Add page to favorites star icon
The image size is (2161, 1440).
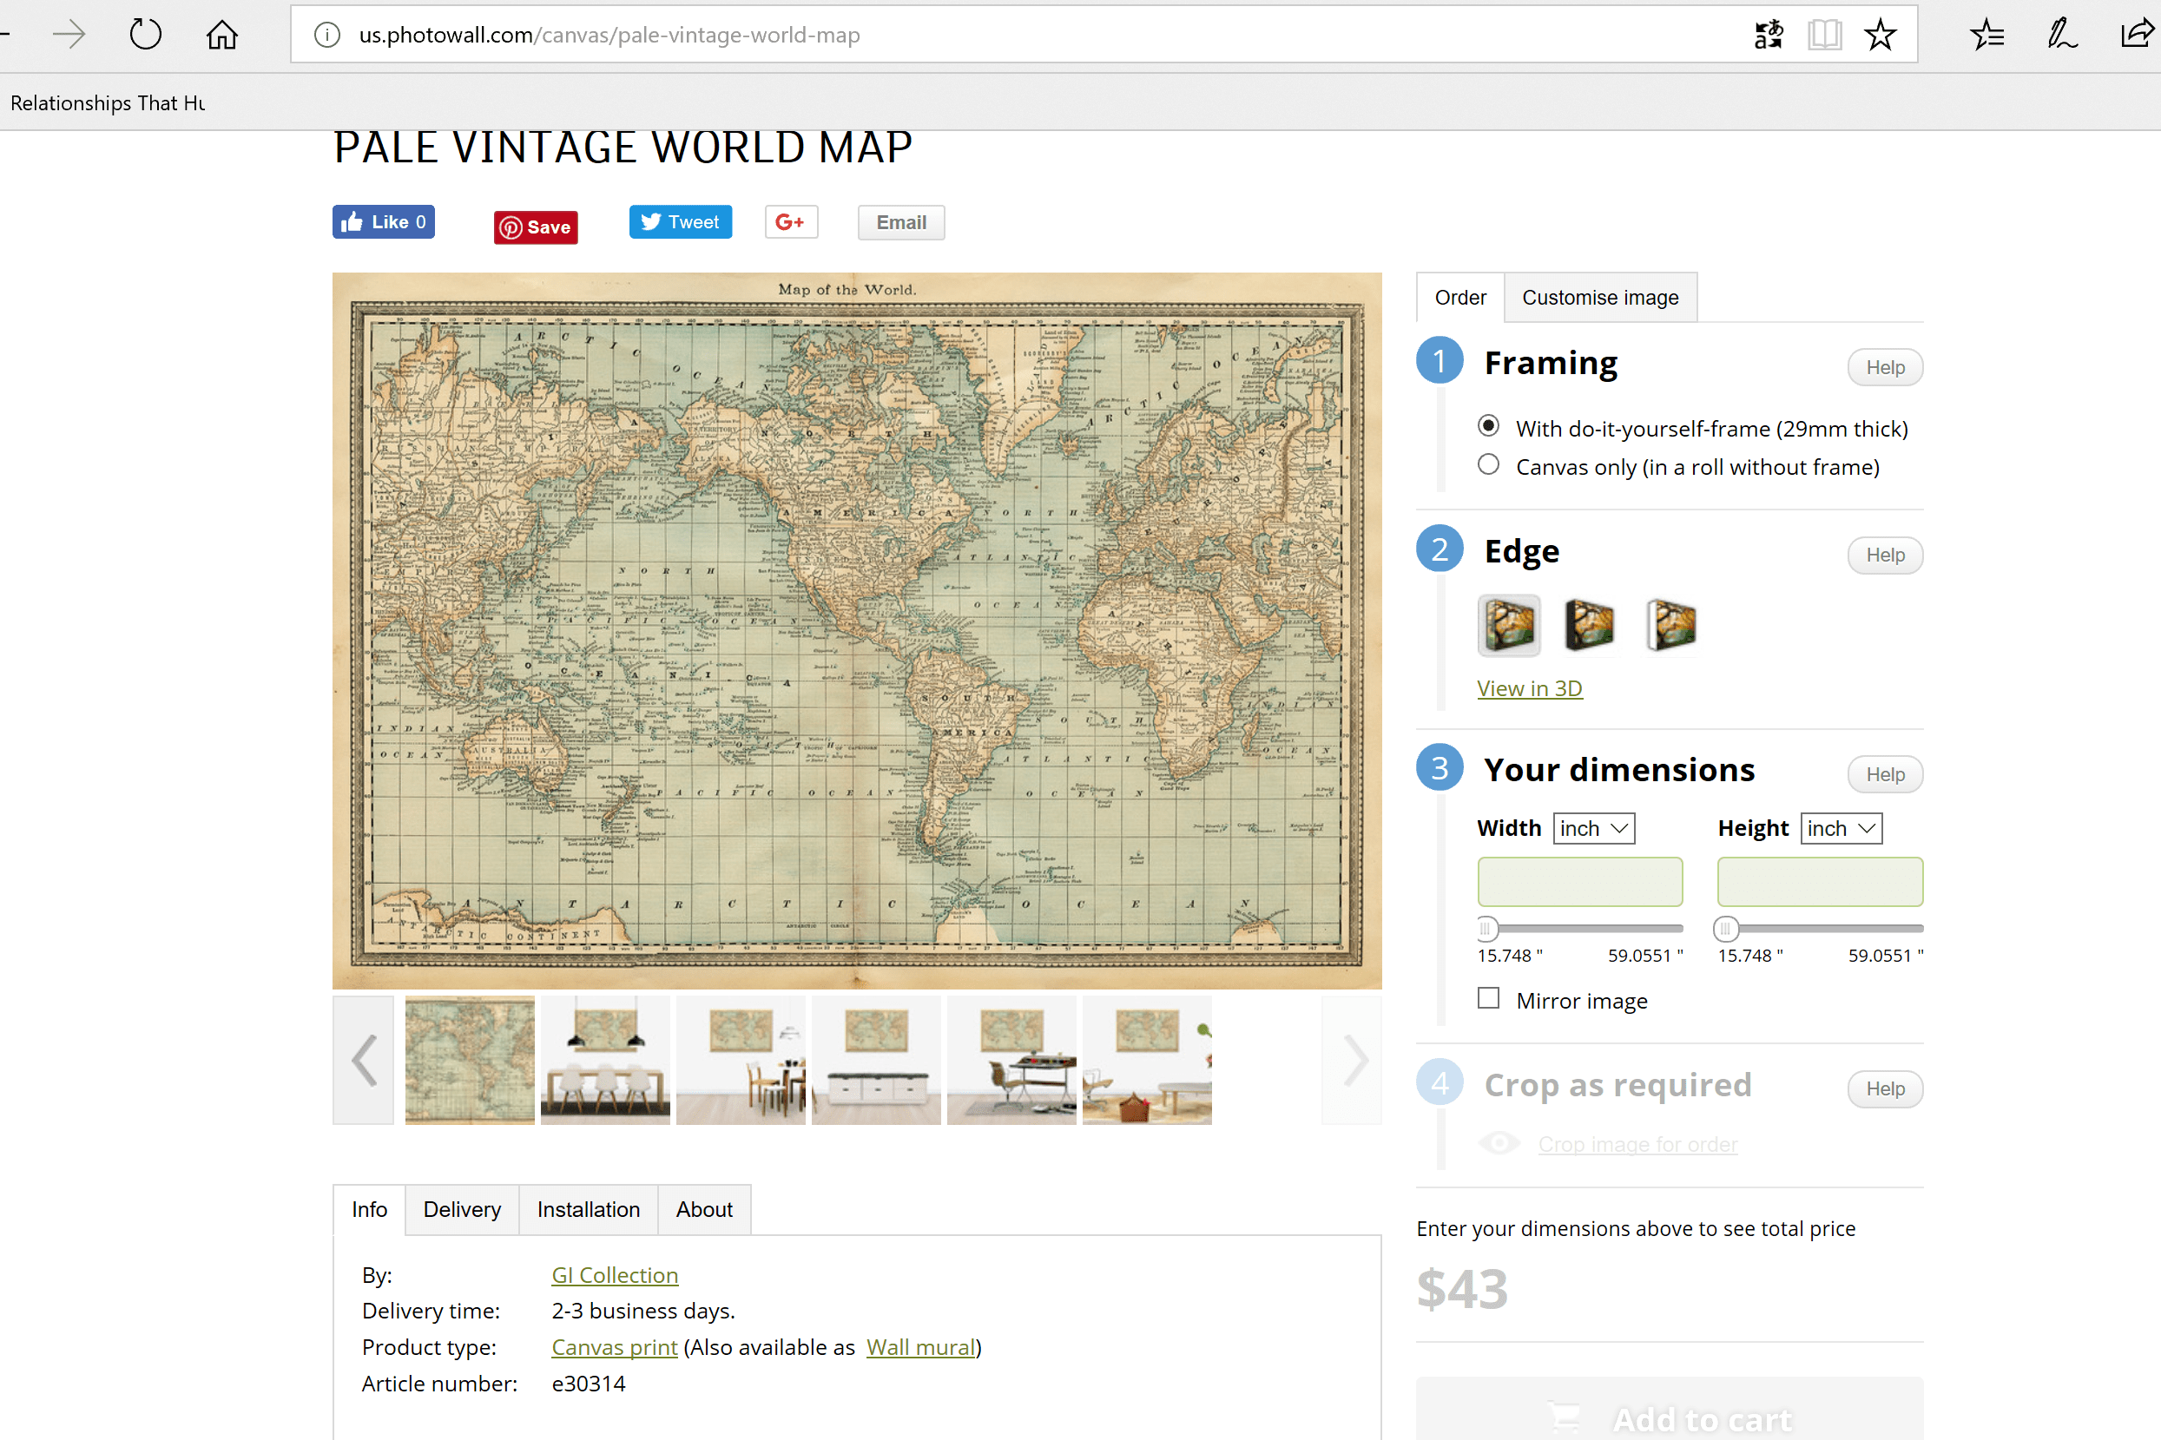(x=1880, y=35)
